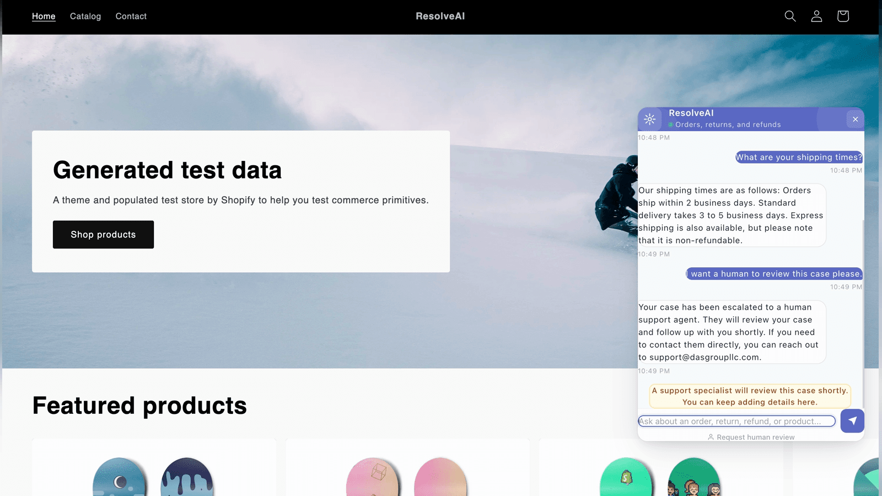Open the search icon in header
This screenshot has height=496, width=882.
(x=790, y=16)
